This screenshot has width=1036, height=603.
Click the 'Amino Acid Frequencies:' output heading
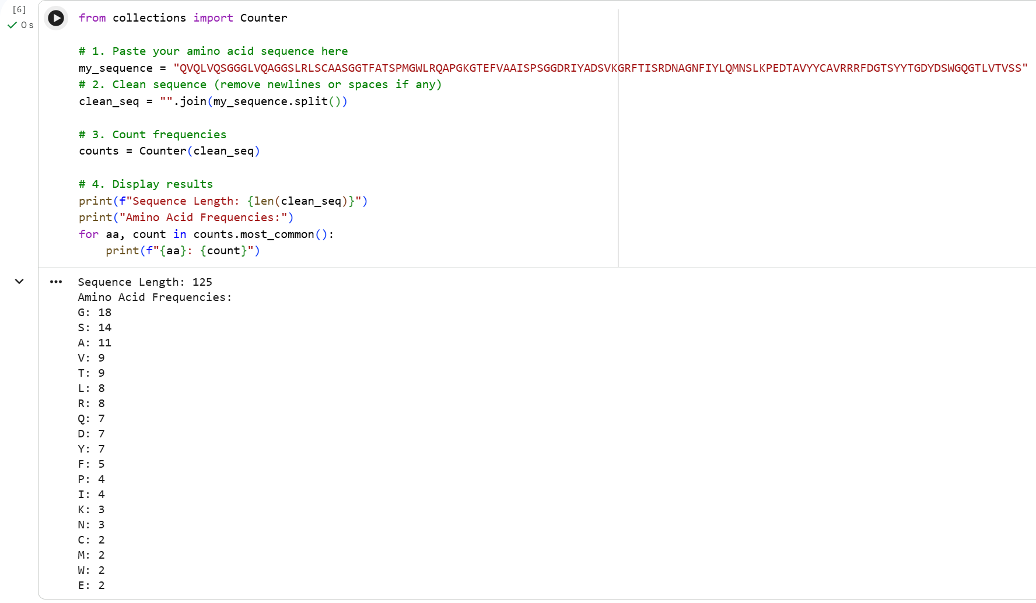[155, 297]
